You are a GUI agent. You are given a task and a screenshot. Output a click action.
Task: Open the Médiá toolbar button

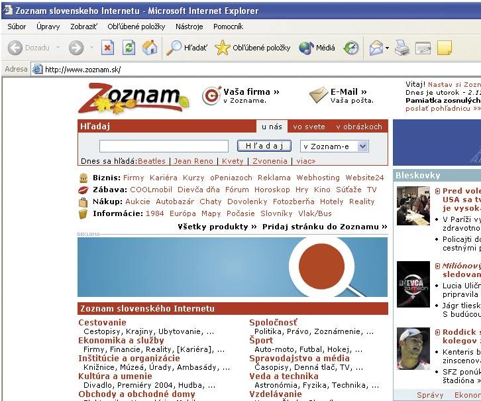[317, 48]
